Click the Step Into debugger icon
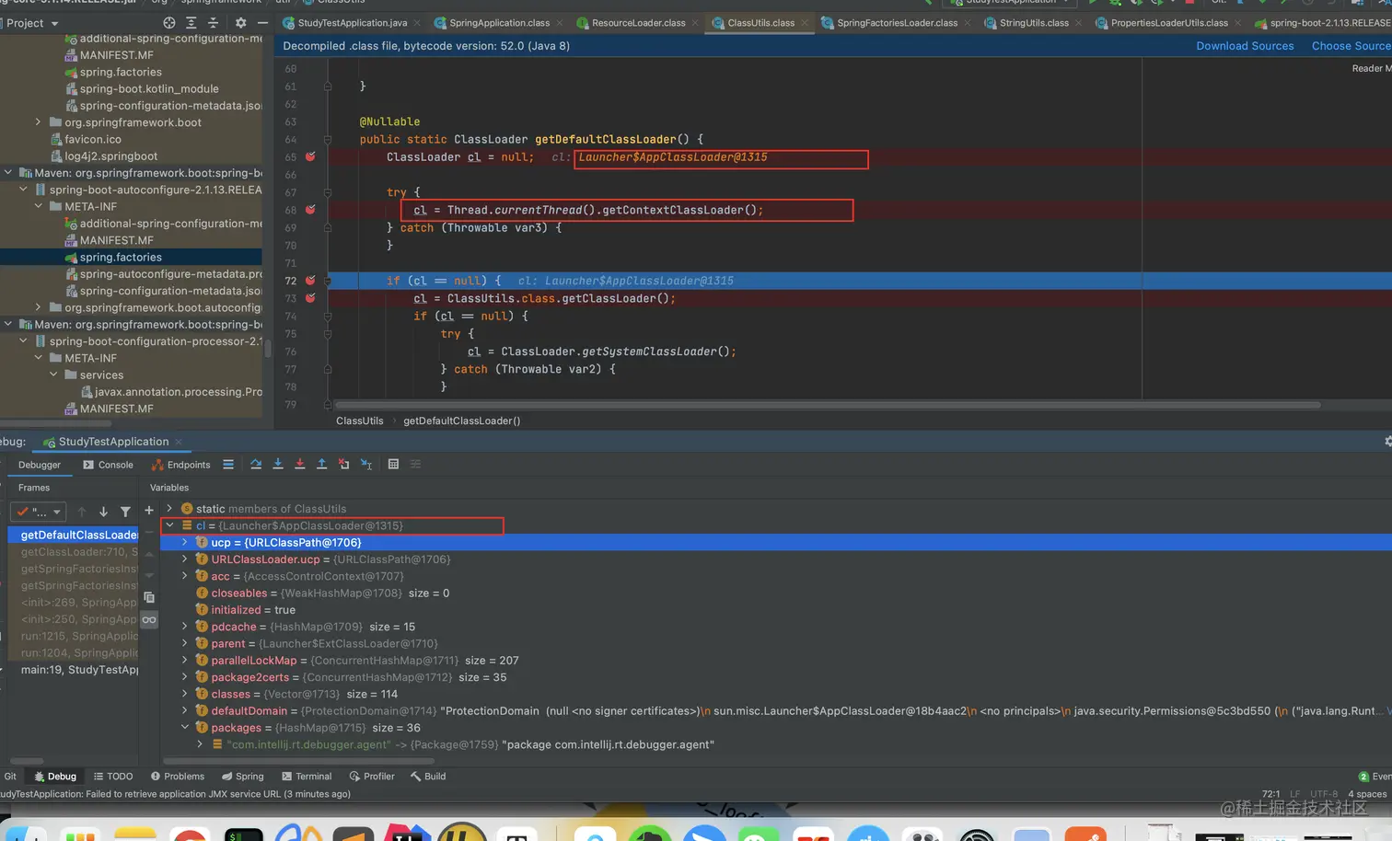1392x841 pixels. click(x=278, y=465)
